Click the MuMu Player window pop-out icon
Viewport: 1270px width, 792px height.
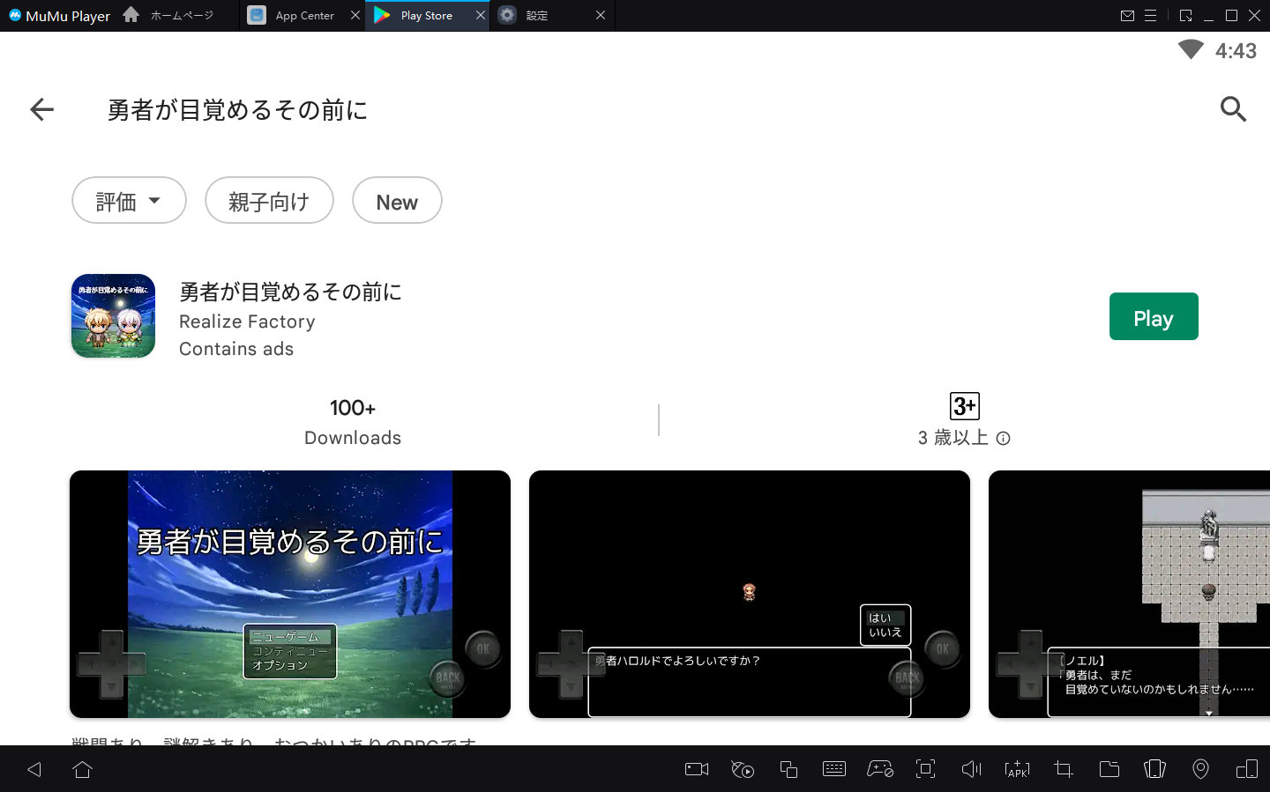click(x=1185, y=16)
